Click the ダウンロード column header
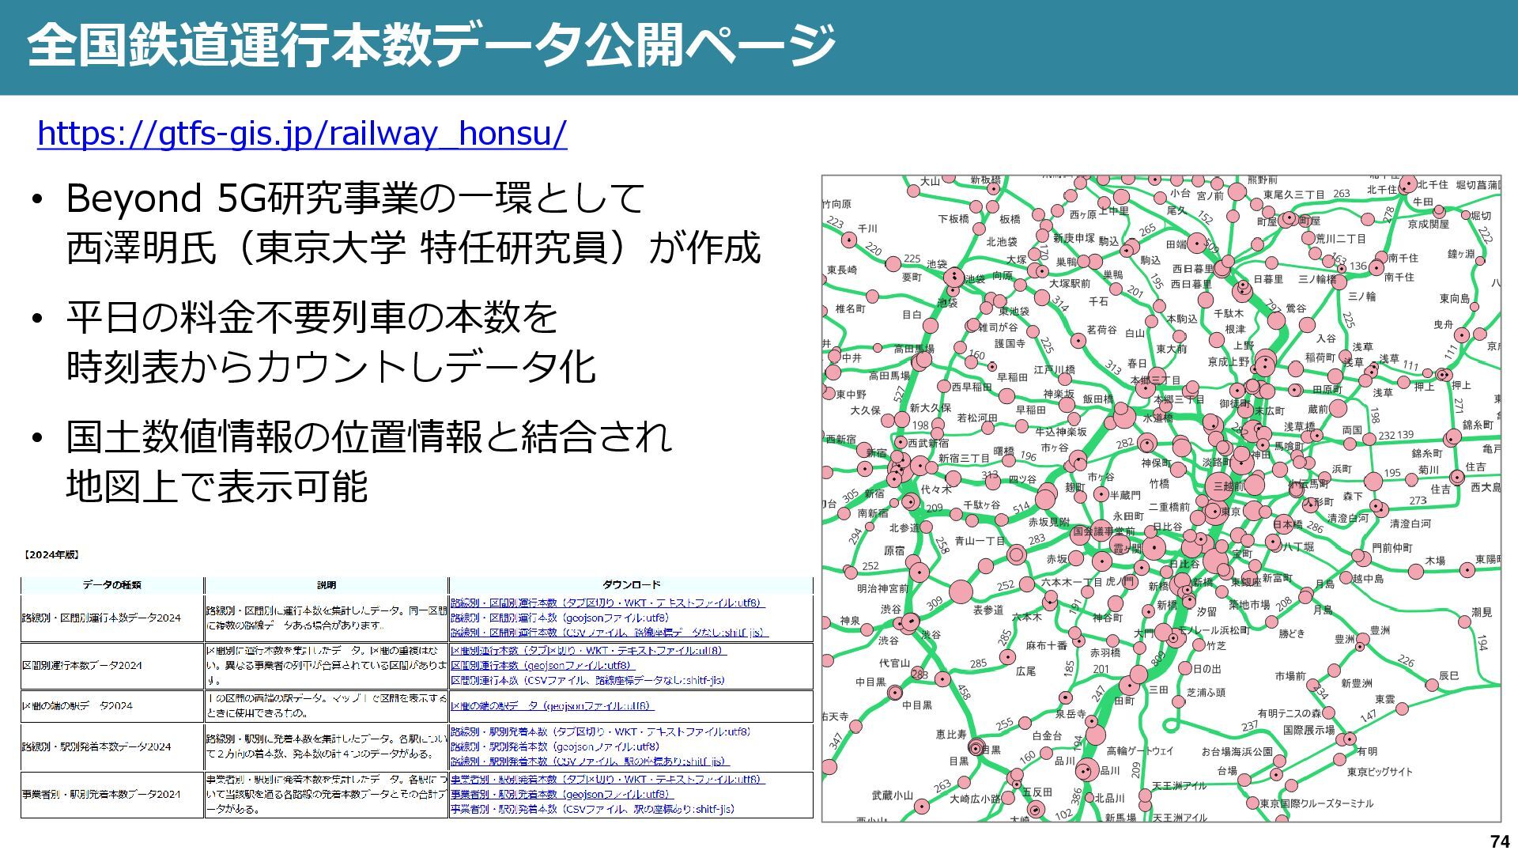1518x854 pixels. pyautogui.click(x=631, y=585)
